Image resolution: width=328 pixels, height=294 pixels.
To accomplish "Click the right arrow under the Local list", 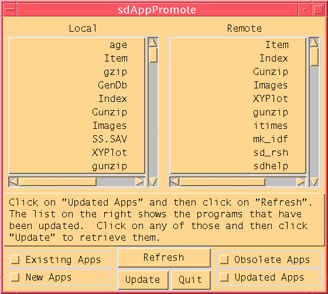I will tap(140, 182).
